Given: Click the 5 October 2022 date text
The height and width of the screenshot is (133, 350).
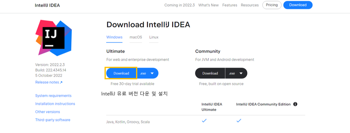Looking at the screenshot, I should [49, 75].
